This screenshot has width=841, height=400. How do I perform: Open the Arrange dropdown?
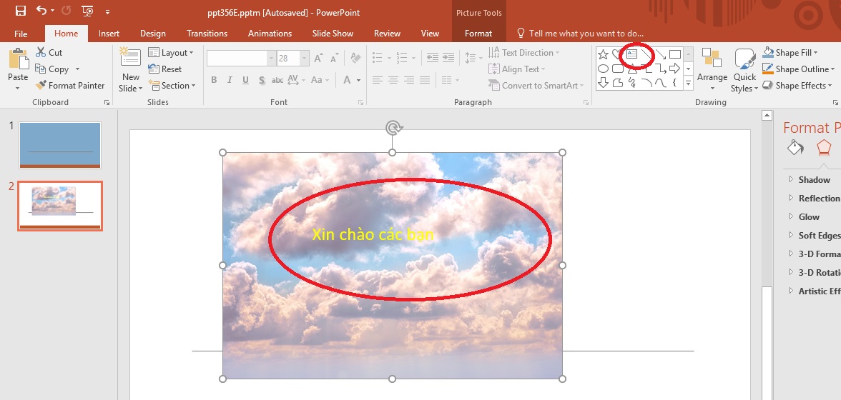pos(712,69)
